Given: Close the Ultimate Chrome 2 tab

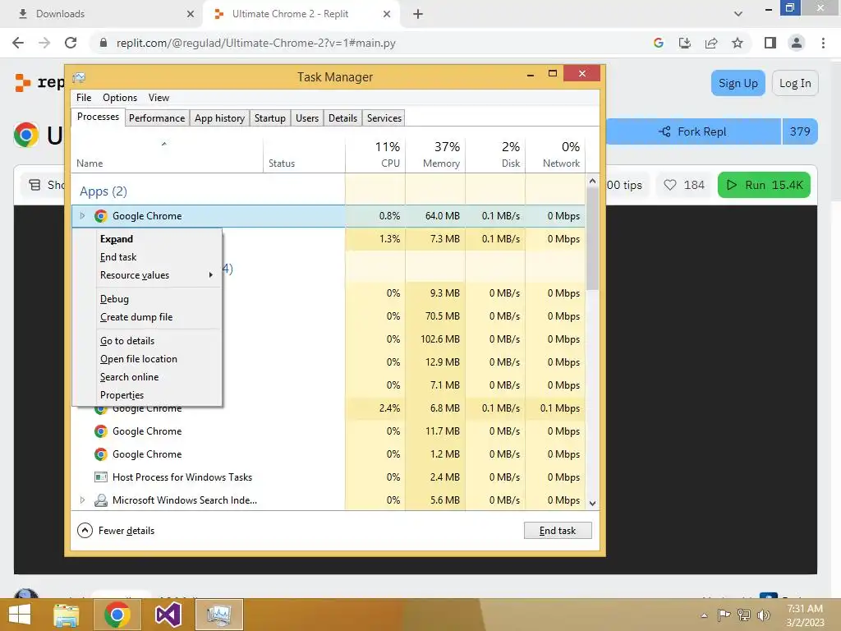Looking at the screenshot, I should tap(387, 14).
